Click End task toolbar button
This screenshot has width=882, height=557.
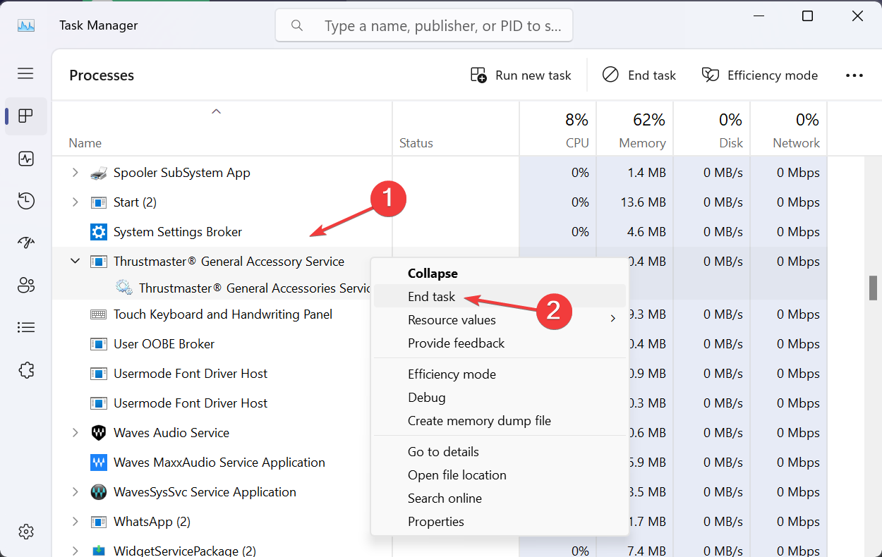[639, 75]
